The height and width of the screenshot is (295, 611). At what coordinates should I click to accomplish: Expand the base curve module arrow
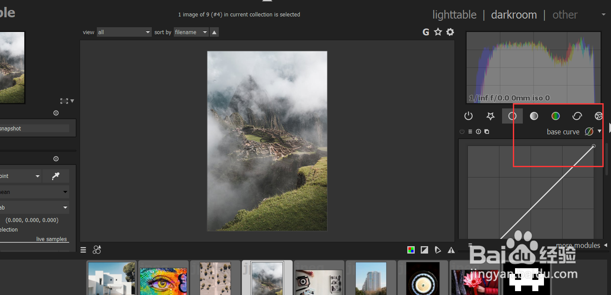[x=599, y=131]
